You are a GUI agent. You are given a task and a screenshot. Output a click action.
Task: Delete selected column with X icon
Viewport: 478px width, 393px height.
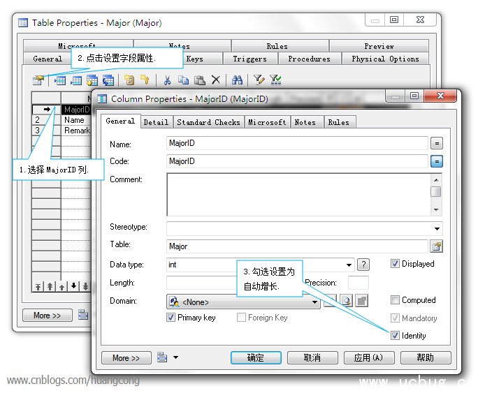click(x=215, y=80)
